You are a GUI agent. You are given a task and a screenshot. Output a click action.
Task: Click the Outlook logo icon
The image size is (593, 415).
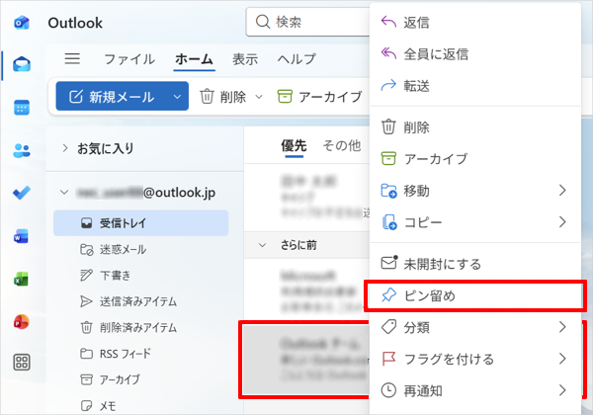click(x=22, y=23)
